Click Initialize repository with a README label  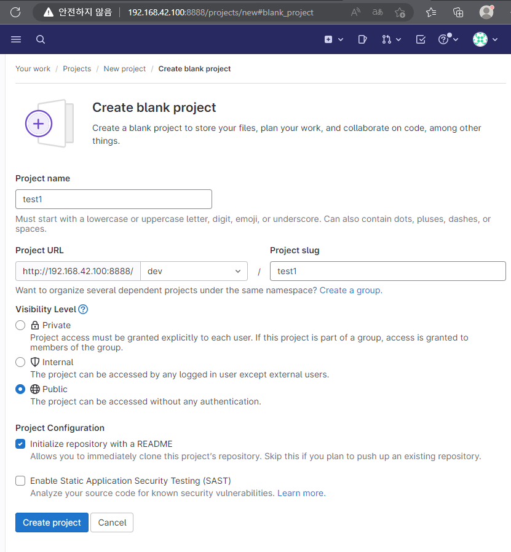[x=101, y=444]
